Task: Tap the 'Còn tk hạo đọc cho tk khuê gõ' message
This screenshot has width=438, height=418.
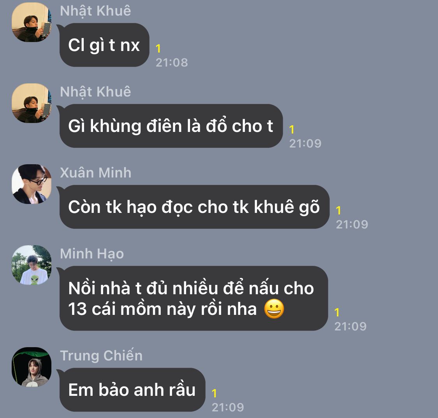Action: (194, 207)
